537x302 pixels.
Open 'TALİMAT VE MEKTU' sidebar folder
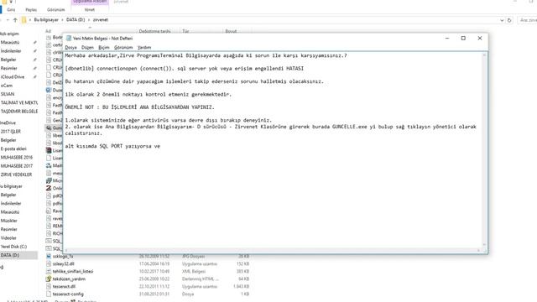pos(18,102)
